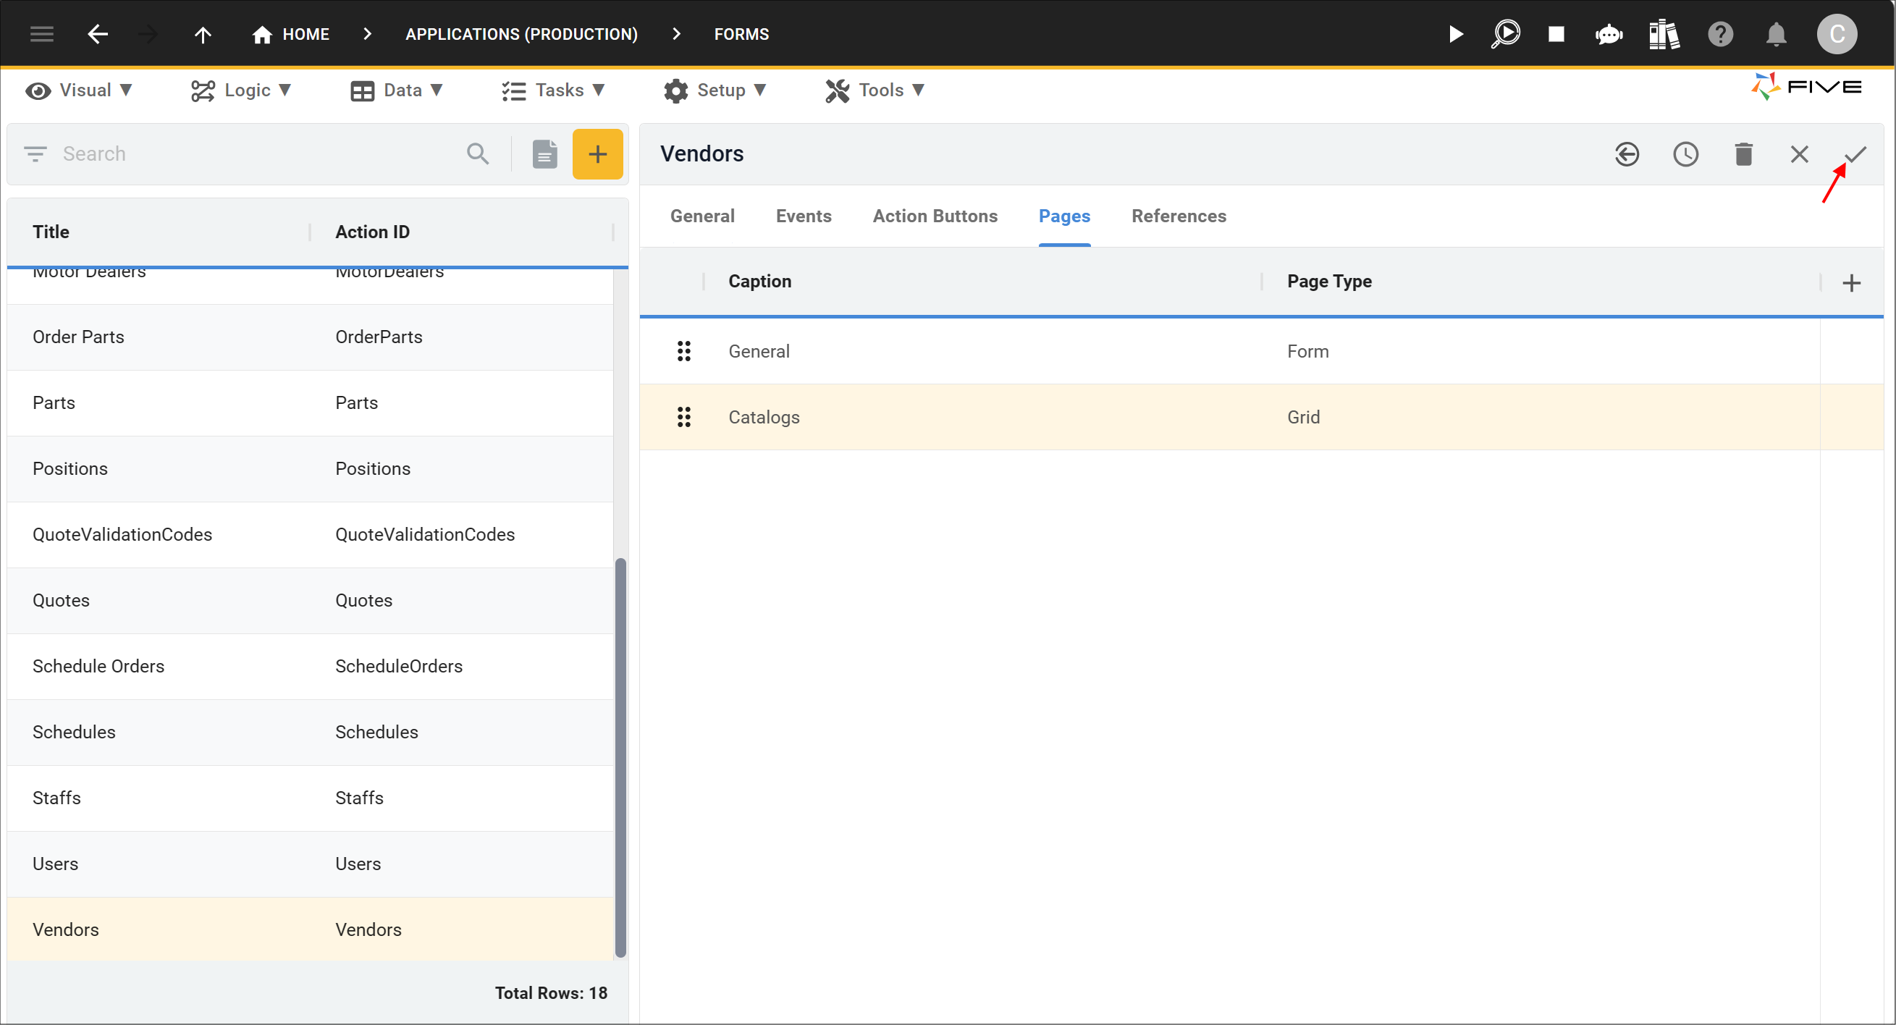Viewport: 1896px width, 1025px height.
Task: Select the Positions form row
Action: [x=310, y=469]
